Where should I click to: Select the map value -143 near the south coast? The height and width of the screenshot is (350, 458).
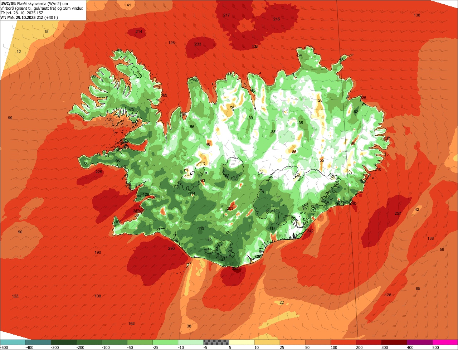coord(222,260)
